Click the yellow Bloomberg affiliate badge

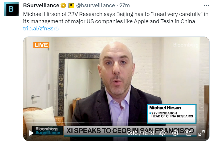[x=71, y=5]
